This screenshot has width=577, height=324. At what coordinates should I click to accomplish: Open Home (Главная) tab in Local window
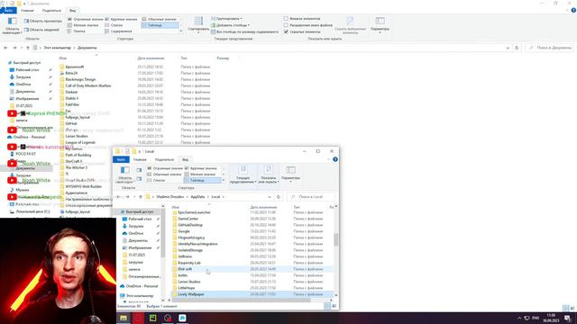(140, 160)
